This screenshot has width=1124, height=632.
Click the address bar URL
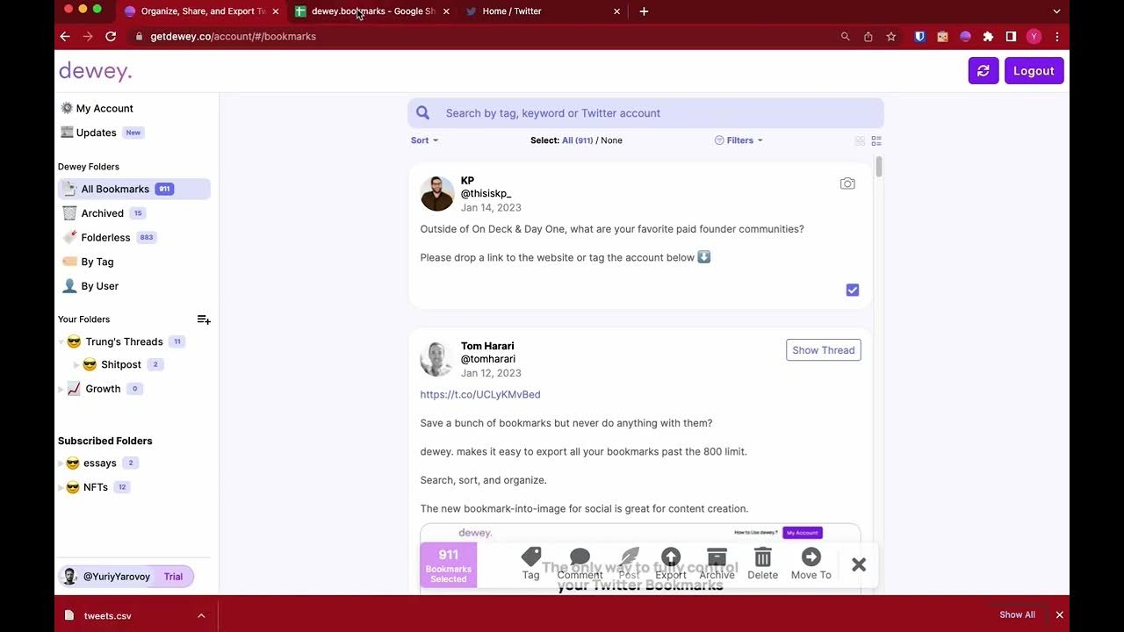coord(233,37)
